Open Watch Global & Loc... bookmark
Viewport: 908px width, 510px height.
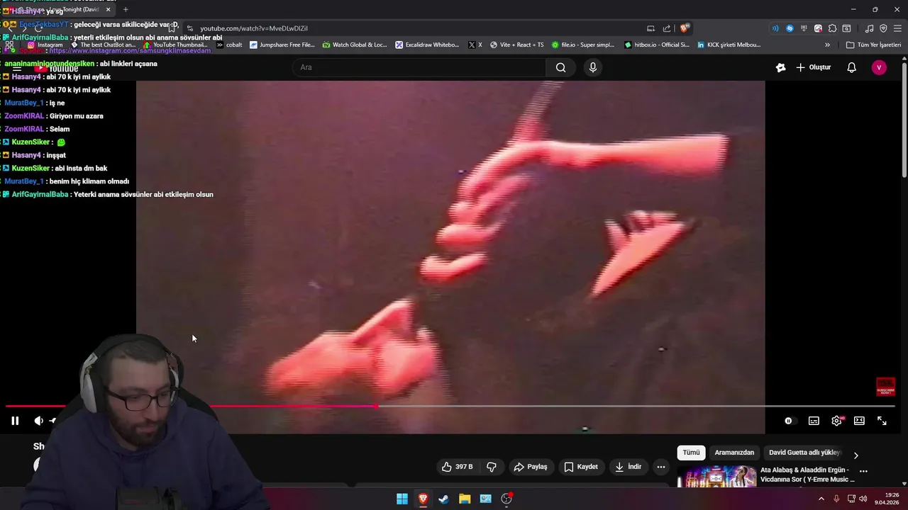click(x=355, y=45)
